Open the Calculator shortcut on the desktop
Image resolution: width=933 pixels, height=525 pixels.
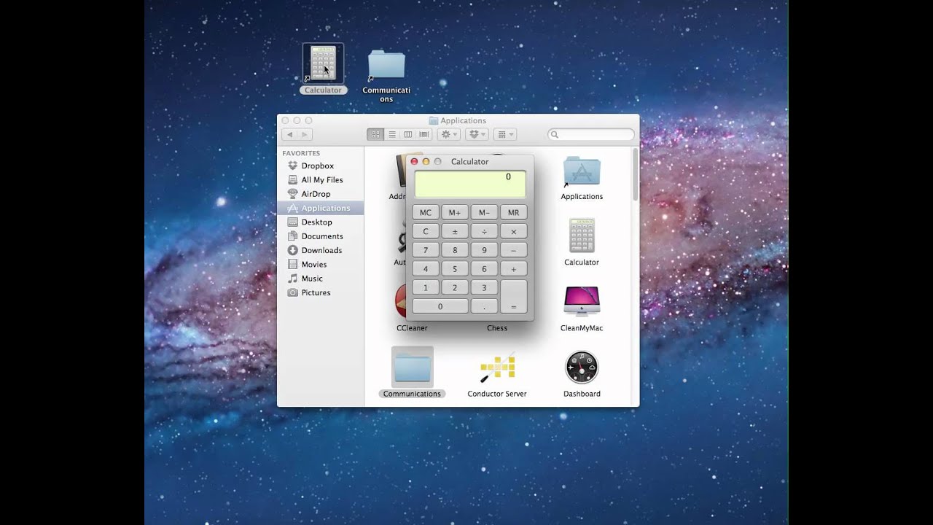(x=323, y=63)
